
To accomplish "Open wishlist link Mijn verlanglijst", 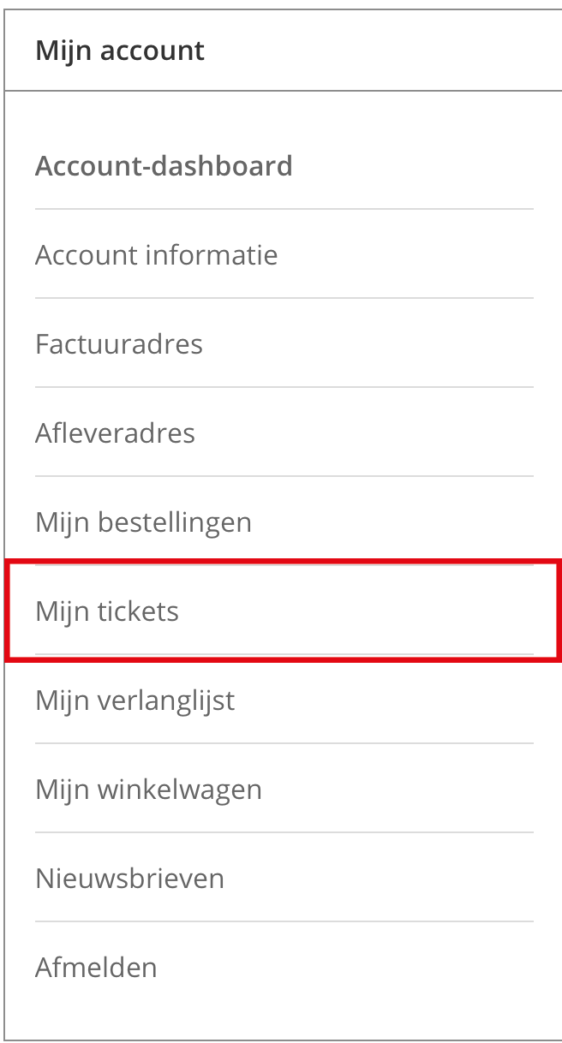I will point(135,700).
